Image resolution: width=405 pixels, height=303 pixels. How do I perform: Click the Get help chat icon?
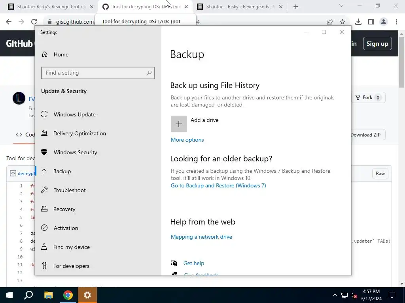[x=174, y=263]
